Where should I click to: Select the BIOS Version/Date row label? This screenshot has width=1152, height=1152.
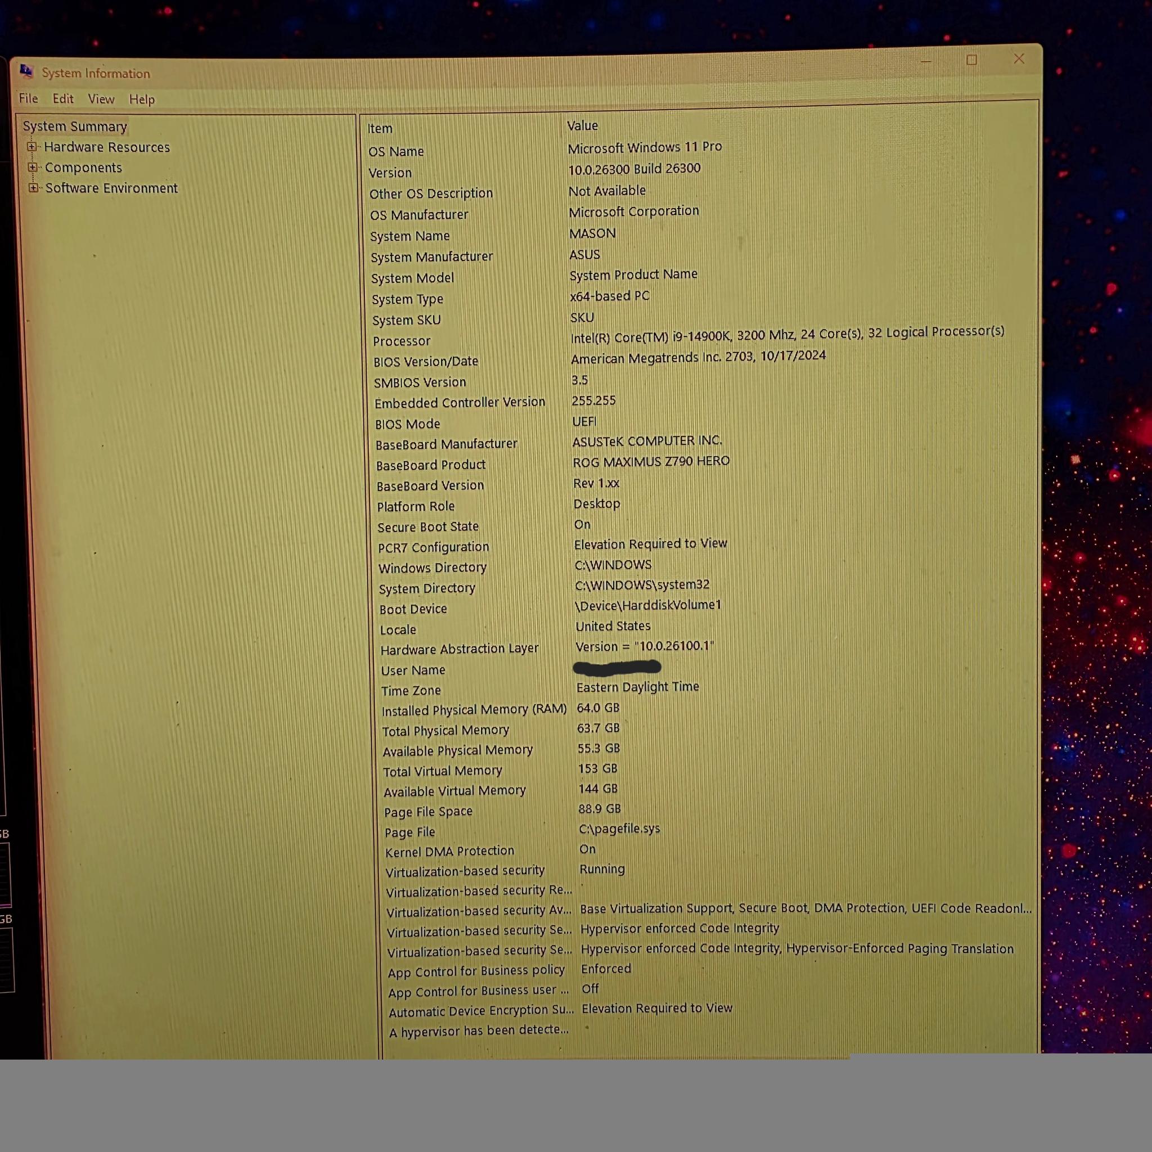(x=426, y=361)
